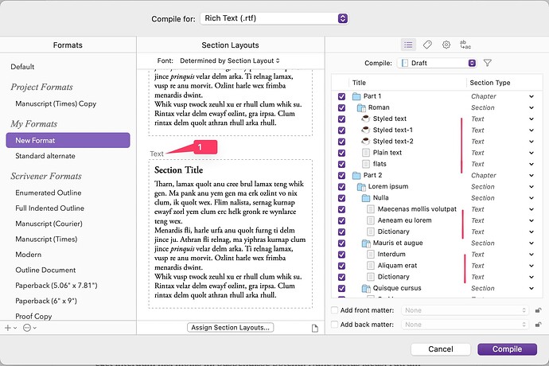Click the Section Type column header
Screen dimensions: 549x366
[490, 83]
